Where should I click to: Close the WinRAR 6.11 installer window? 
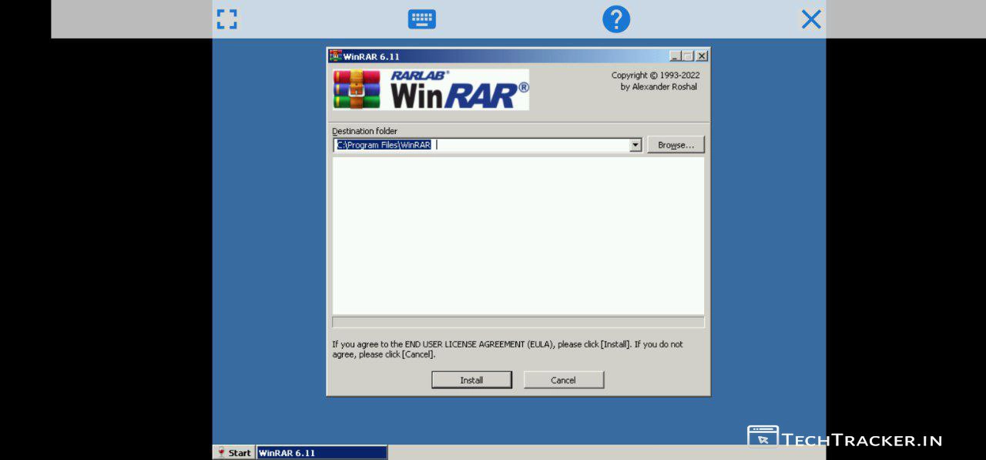pos(702,56)
